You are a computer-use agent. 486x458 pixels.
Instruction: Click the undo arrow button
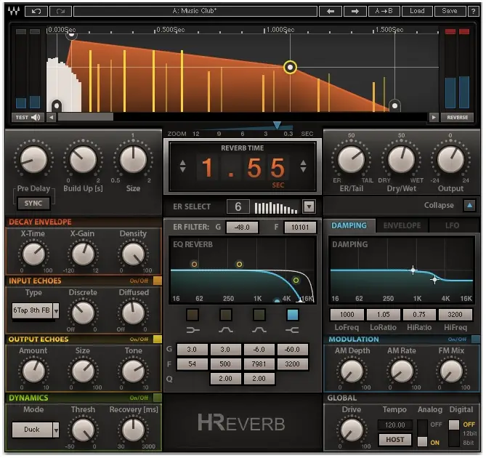tap(36, 11)
